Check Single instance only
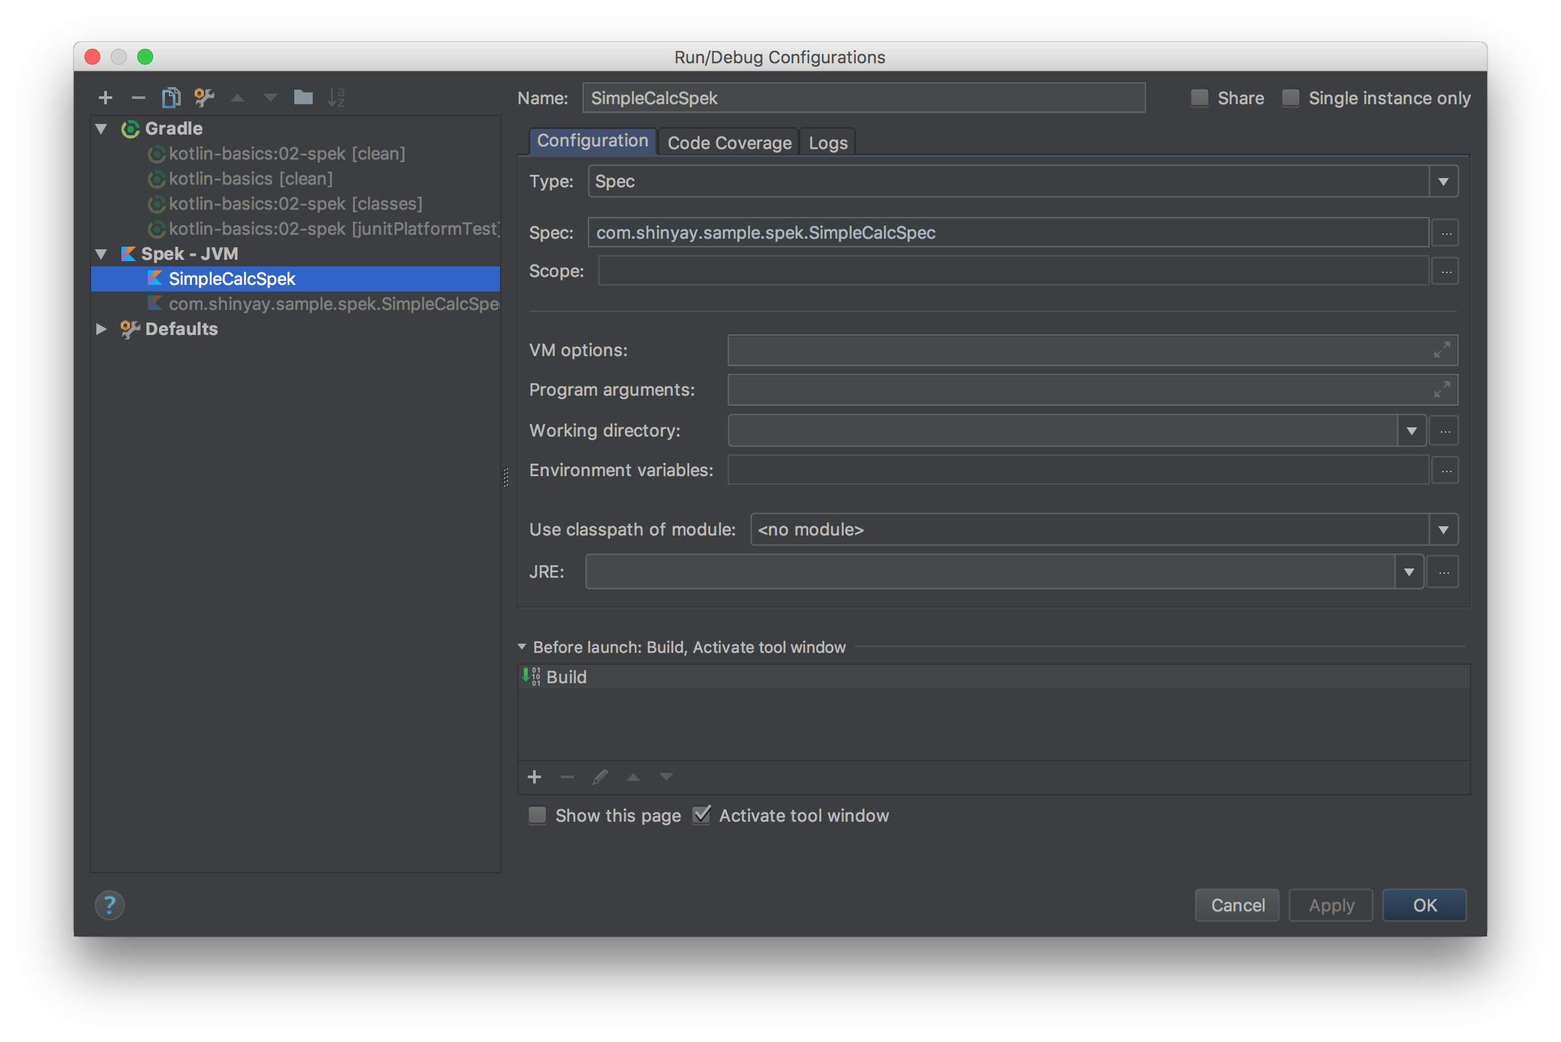1561x1042 pixels. pyautogui.click(x=1290, y=98)
